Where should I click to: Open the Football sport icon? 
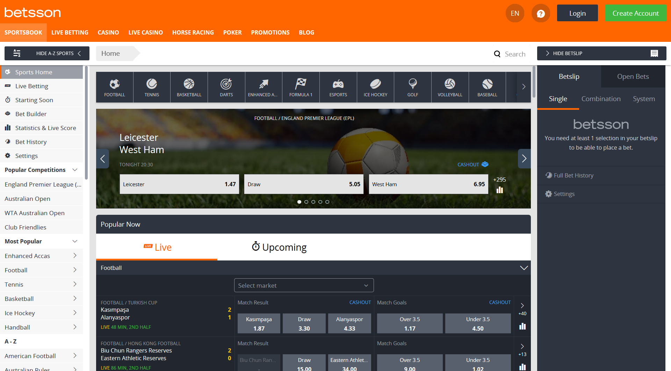(115, 84)
